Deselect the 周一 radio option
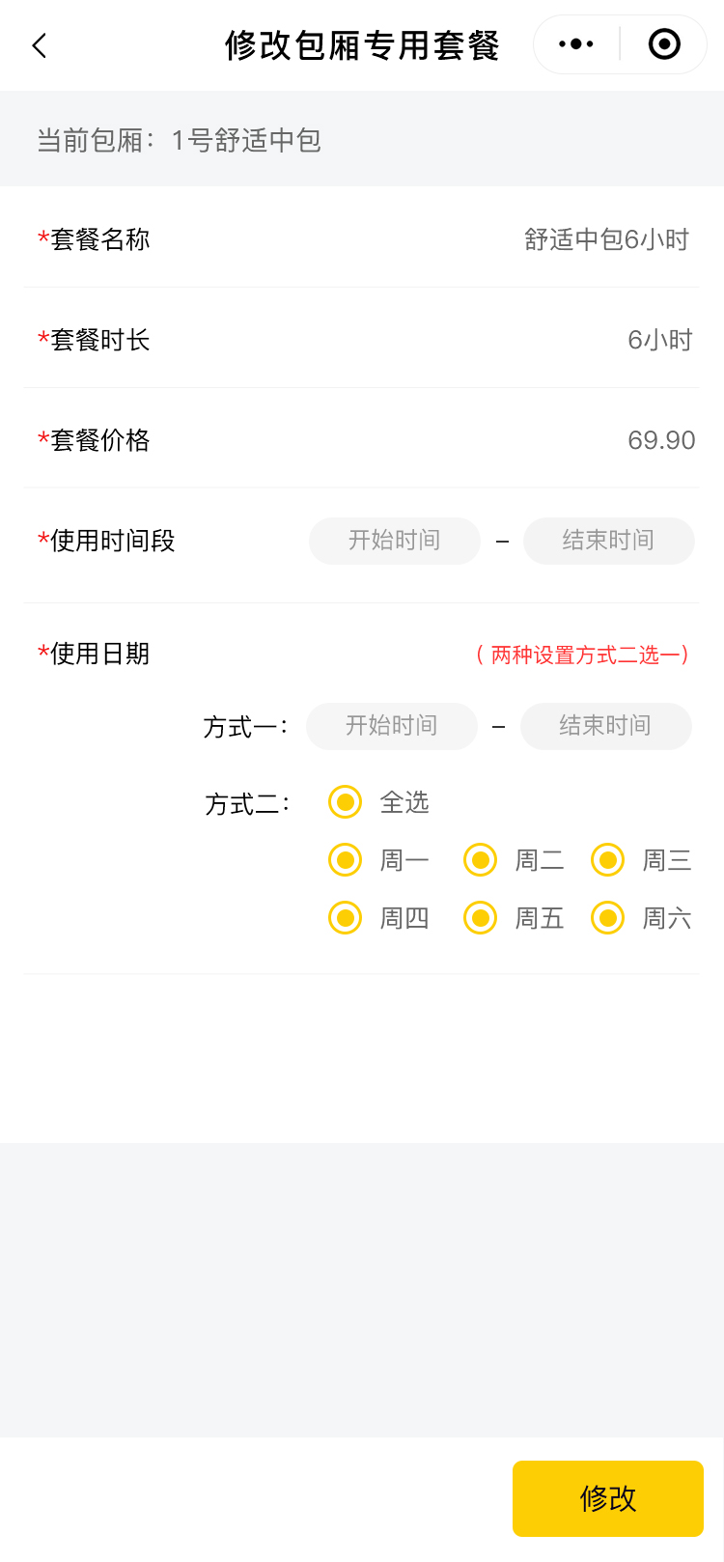724x1562 pixels. tap(345, 860)
